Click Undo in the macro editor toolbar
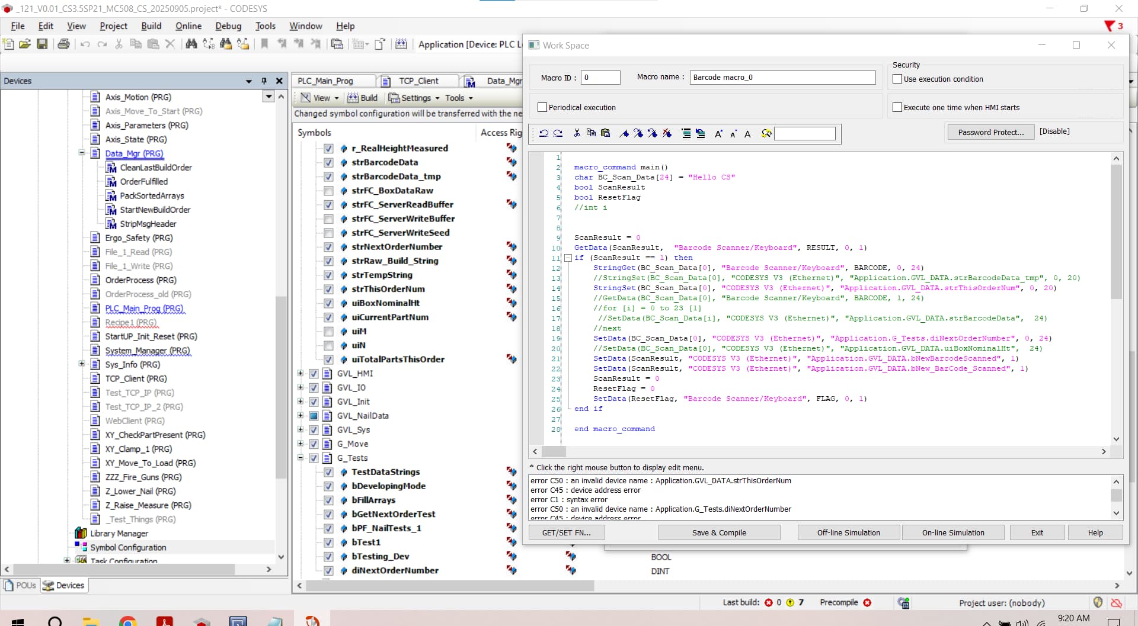Viewport: 1138px width, 626px height. point(544,134)
